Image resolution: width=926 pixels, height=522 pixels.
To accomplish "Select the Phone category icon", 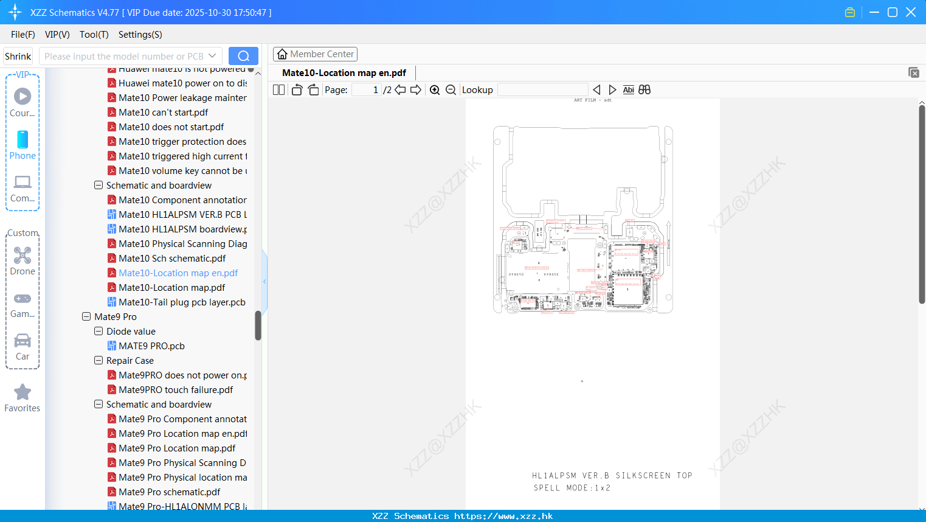I will tap(22, 145).
